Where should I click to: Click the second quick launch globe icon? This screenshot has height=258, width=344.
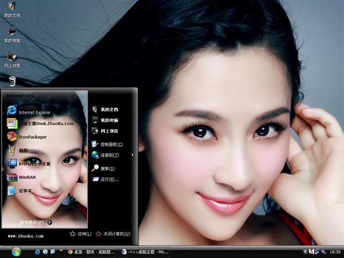click(45, 252)
